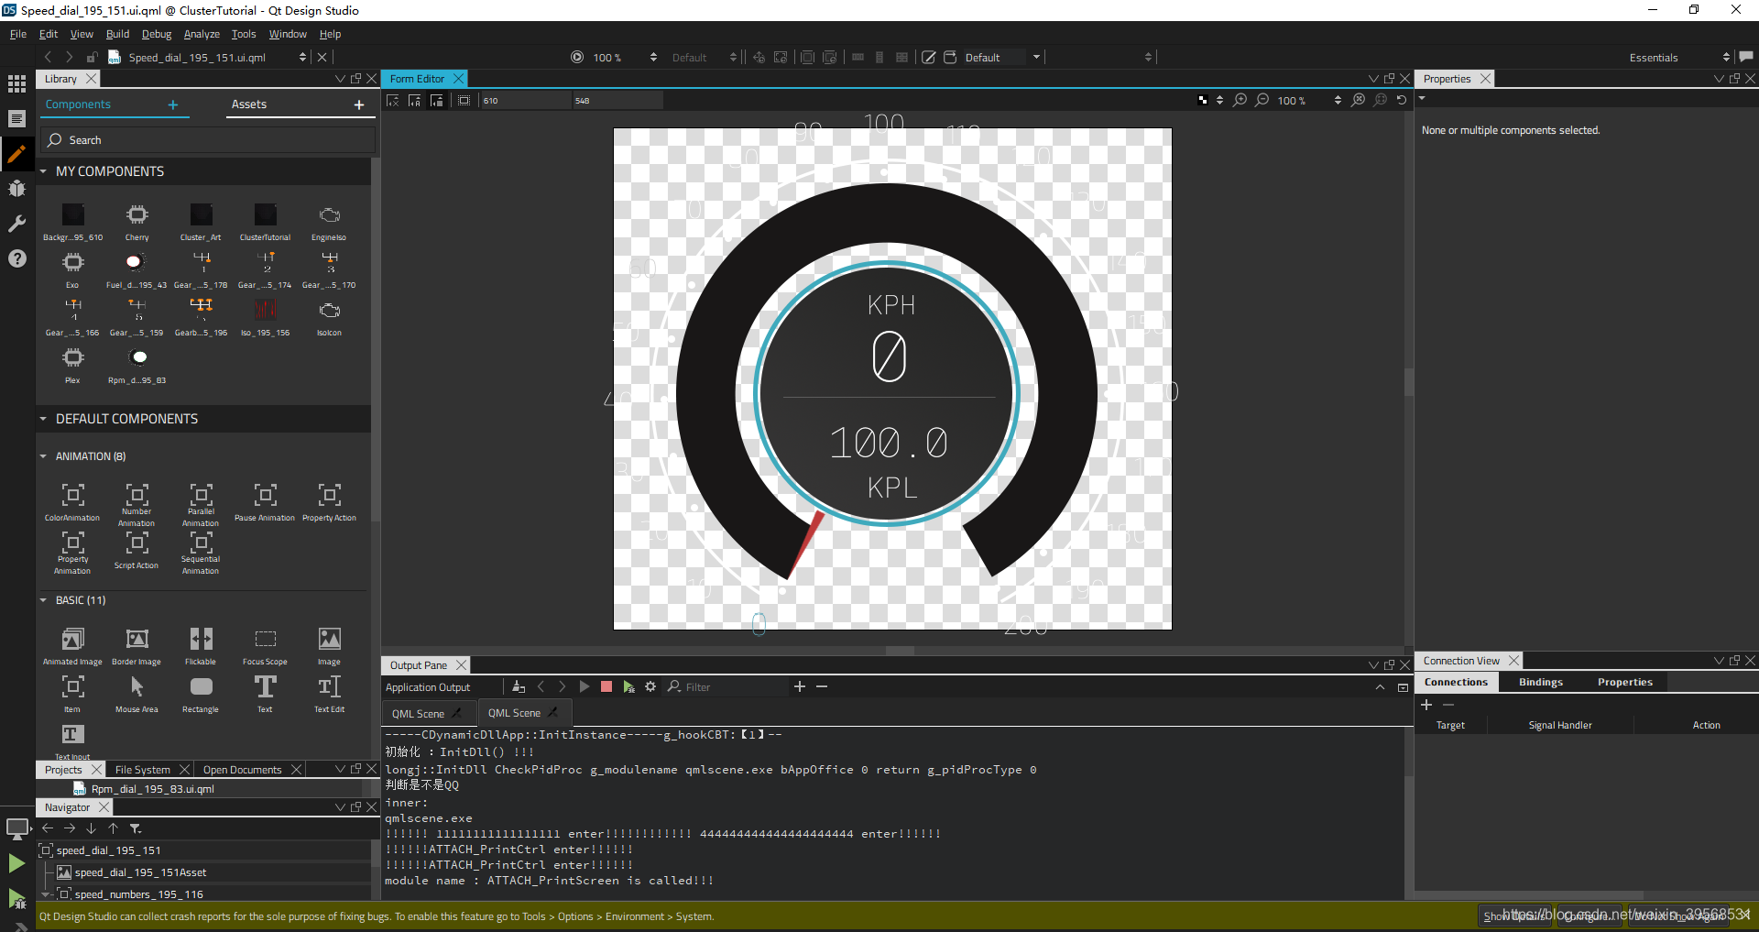The height and width of the screenshot is (932, 1759).
Task: Toggle canvas background color button in Form Editor
Action: (1203, 100)
